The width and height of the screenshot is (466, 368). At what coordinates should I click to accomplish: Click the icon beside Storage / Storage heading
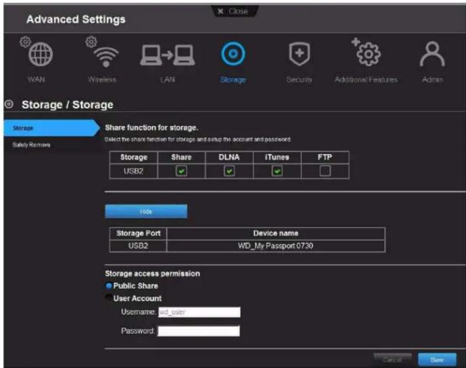[x=9, y=104]
